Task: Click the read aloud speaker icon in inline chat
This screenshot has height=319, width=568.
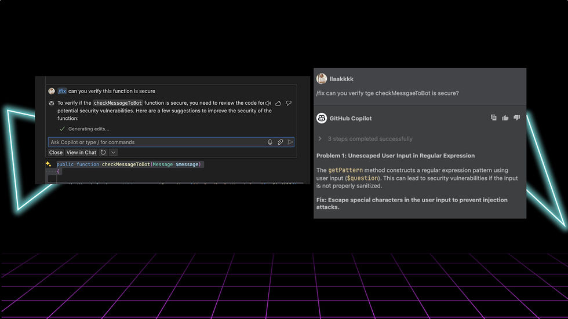Action: click(x=268, y=103)
